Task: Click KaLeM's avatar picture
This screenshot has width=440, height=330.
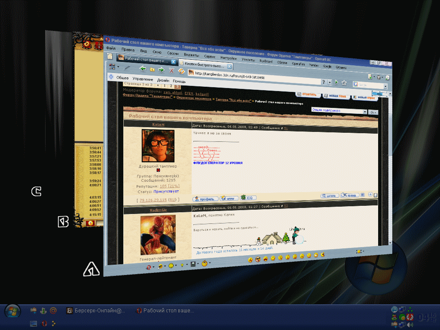Action: click(x=158, y=146)
